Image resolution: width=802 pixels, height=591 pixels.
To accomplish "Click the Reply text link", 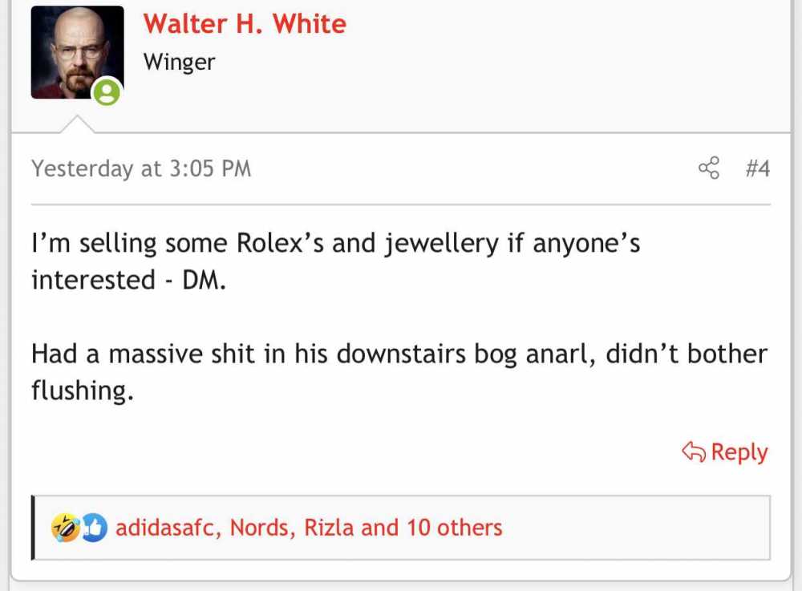I will [x=739, y=452].
